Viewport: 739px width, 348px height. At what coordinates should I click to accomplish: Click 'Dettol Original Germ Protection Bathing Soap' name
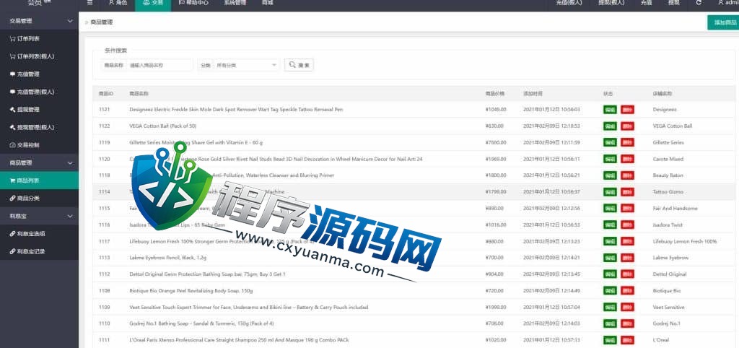click(207, 274)
